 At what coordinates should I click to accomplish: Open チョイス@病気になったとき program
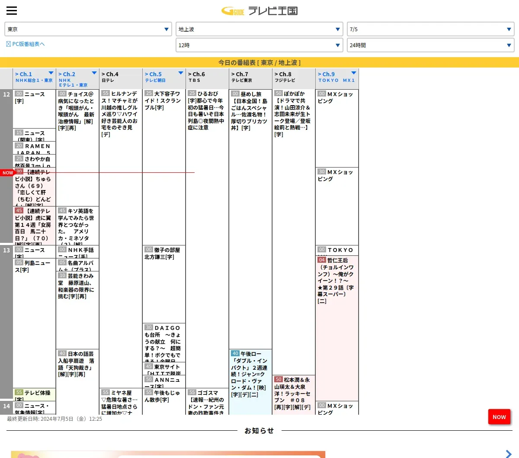[x=77, y=148]
